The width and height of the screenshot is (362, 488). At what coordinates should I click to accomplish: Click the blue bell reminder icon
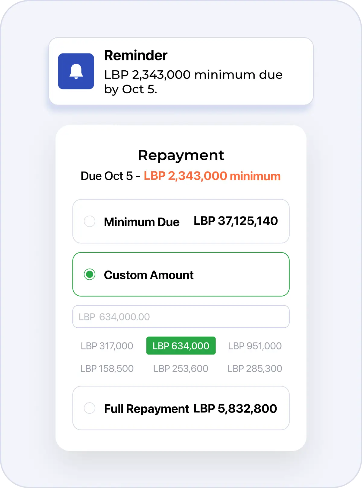point(76,71)
